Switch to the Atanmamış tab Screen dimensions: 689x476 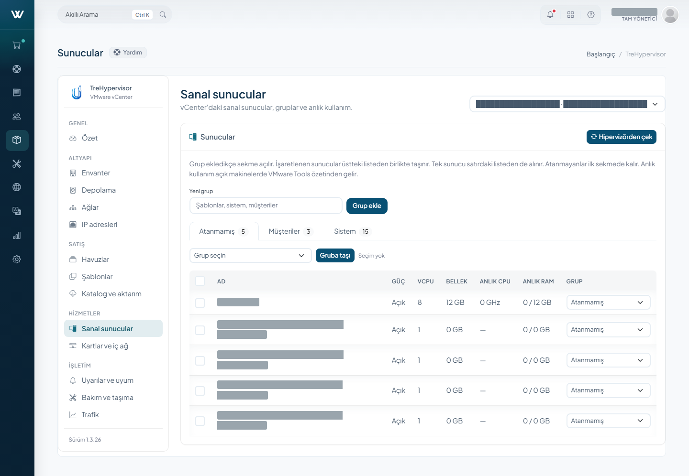pyautogui.click(x=224, y=231)
